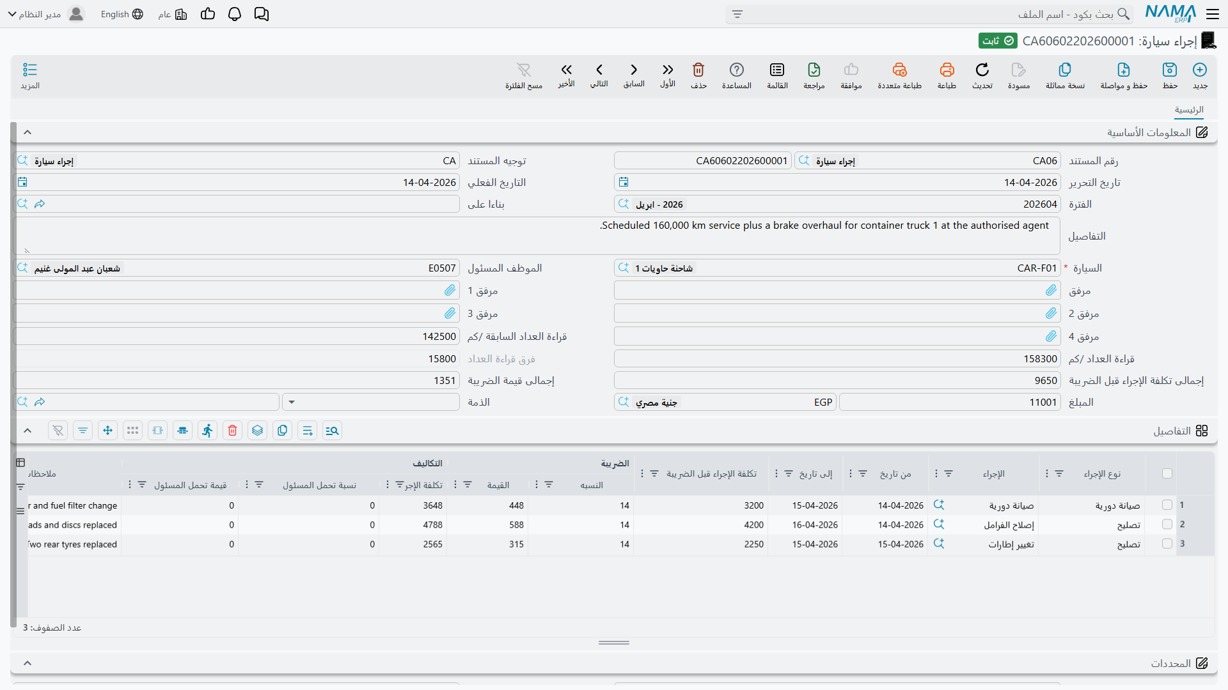Toggle select-all checkbox in grid header
Image resolution: width=1228 pixels, height=690 pixels.
pyautogui.click(x=1167, y=473)
